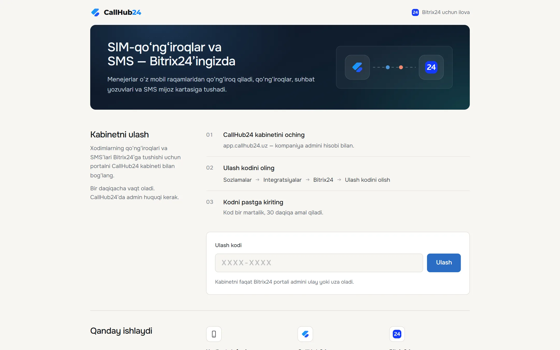Click the CallHub24 logo icon in header
560x350 pixels.
[95, 12]
